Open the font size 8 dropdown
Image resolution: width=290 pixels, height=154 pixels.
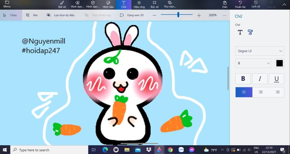(x=253, y=63)
